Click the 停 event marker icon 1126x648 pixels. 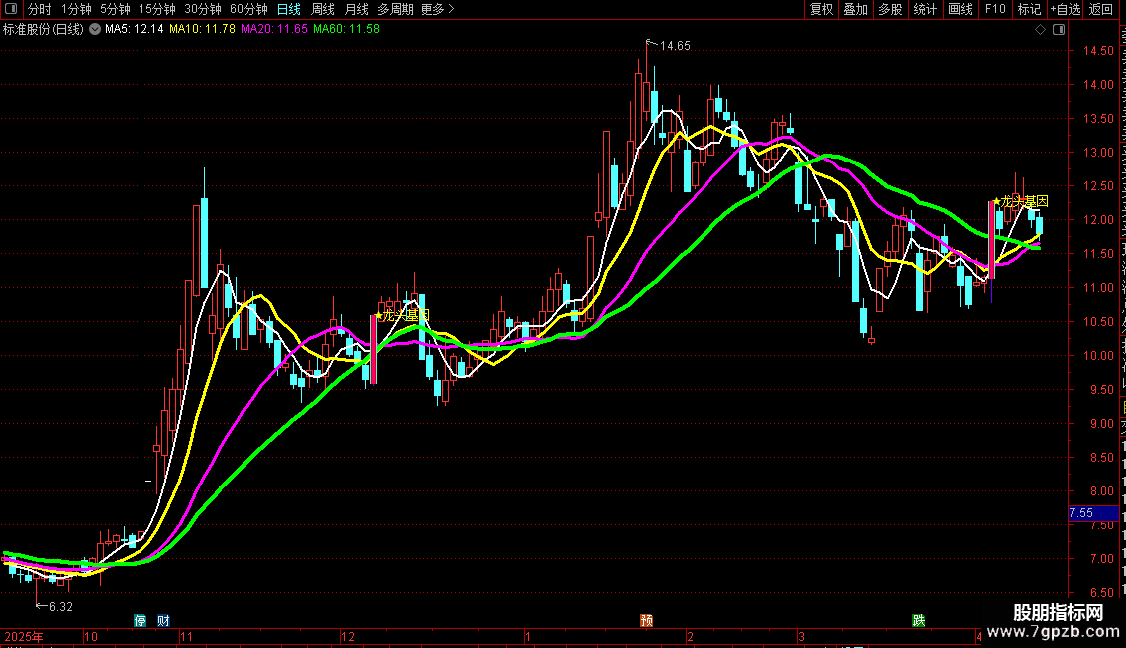coord(141,621)
